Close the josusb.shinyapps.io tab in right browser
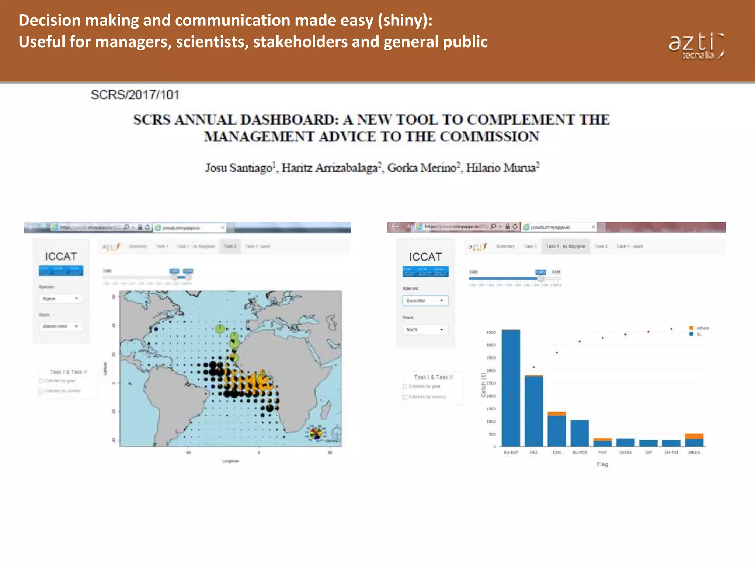Viewport: 755px width, 566px height. pyautogui.click(x=593, y=227)
